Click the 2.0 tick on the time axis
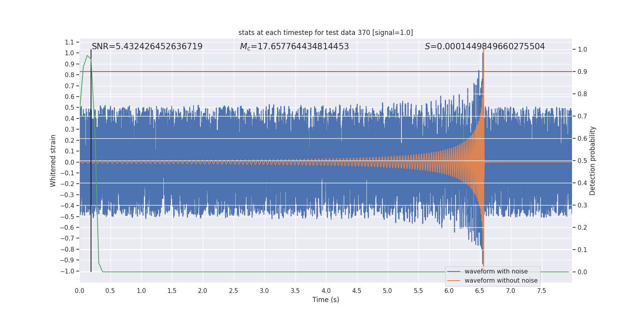The height and width of the screenshot is (318, 636). tap(203, 291)
